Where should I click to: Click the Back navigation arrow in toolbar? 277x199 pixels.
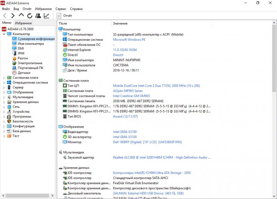point(5,16)
